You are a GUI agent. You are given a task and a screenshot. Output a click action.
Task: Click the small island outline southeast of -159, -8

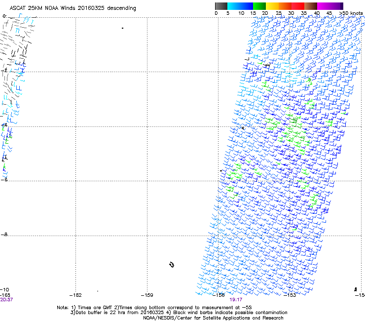pyautogui.click(x=172, y=265)
